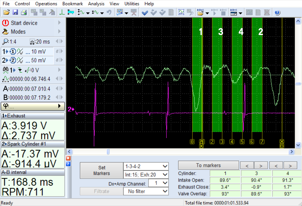Click the falling edge trigger icon

pyautogui.click(x=20, y=70)
